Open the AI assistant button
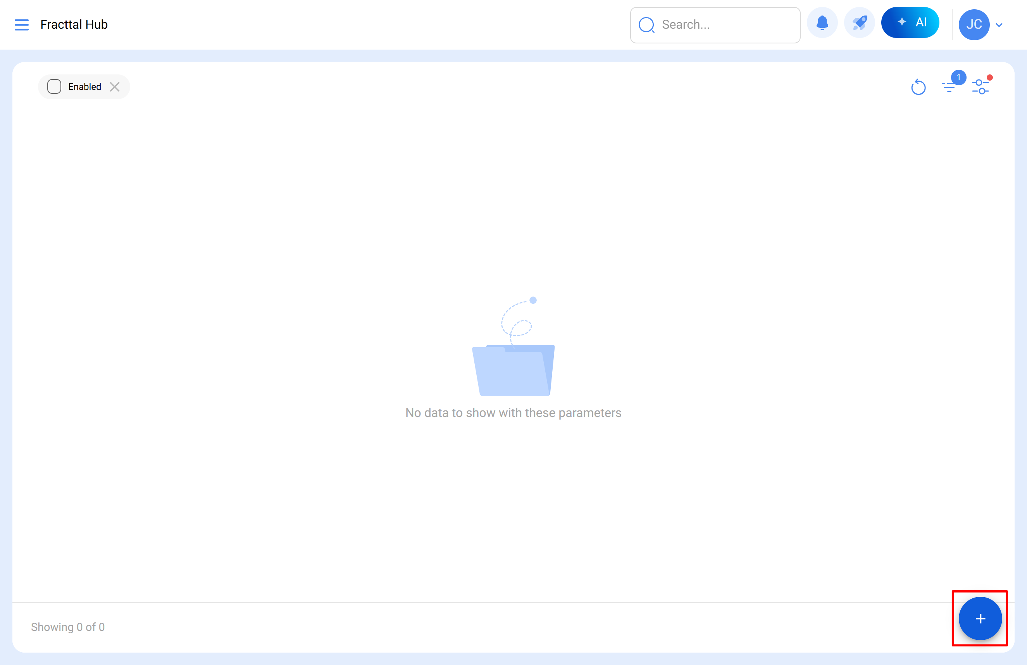 (x=910, y=23)
